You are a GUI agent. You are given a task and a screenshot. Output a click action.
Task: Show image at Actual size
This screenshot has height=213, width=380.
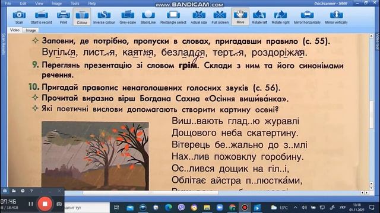point(199,17)
